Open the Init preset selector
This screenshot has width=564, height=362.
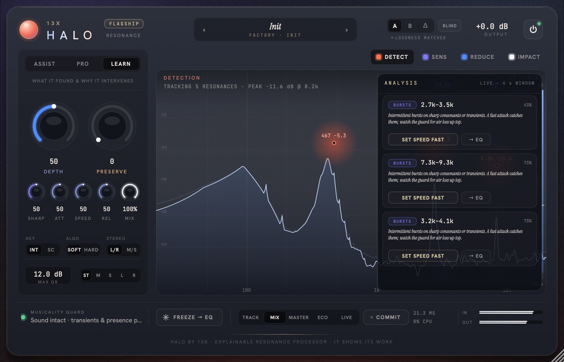[x=275, y=30]
